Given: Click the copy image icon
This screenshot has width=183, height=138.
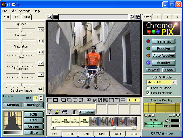Looking at the screenshot, I should [132, 17].
